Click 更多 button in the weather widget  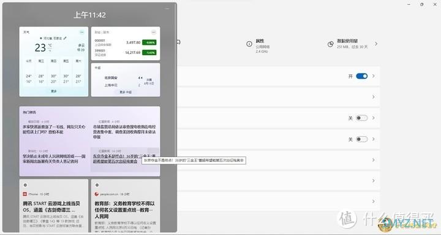[54, 91]
